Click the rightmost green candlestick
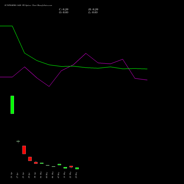The height and width of the screenshot is (184, 184). 77,168
